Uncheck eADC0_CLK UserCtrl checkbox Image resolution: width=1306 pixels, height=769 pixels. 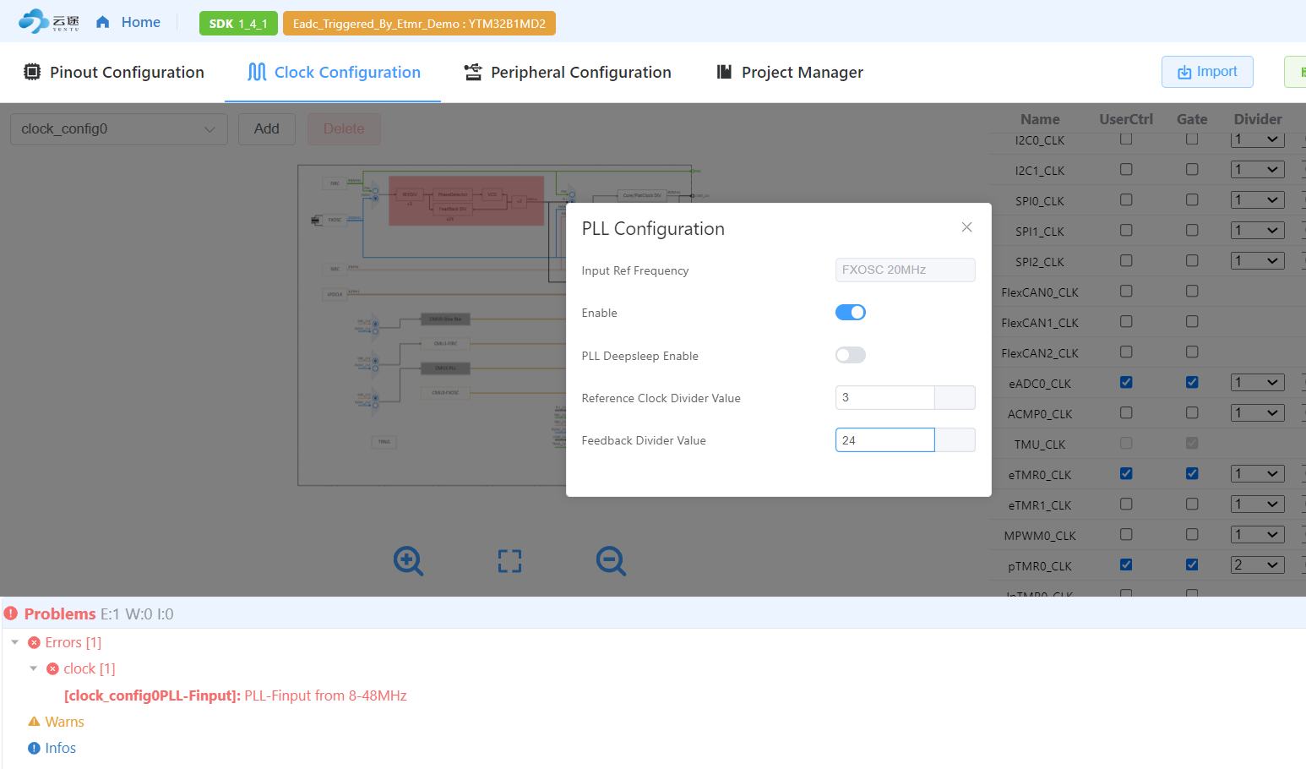click(x=1126, y=382)
